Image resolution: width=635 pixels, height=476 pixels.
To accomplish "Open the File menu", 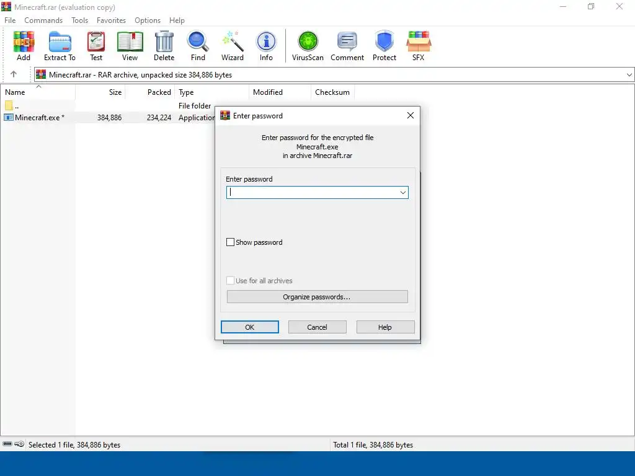I will 10,20.
